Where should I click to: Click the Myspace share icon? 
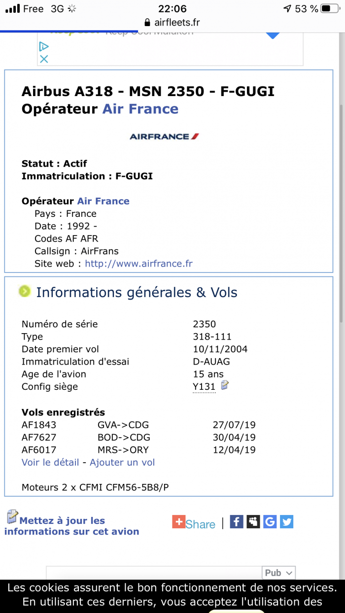(253, 521)
